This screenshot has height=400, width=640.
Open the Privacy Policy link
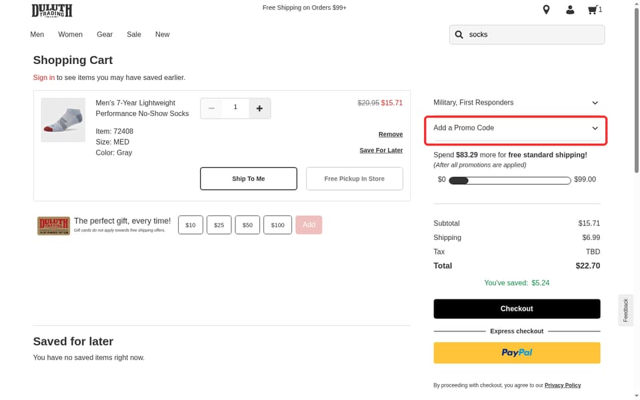coord(563,385)
